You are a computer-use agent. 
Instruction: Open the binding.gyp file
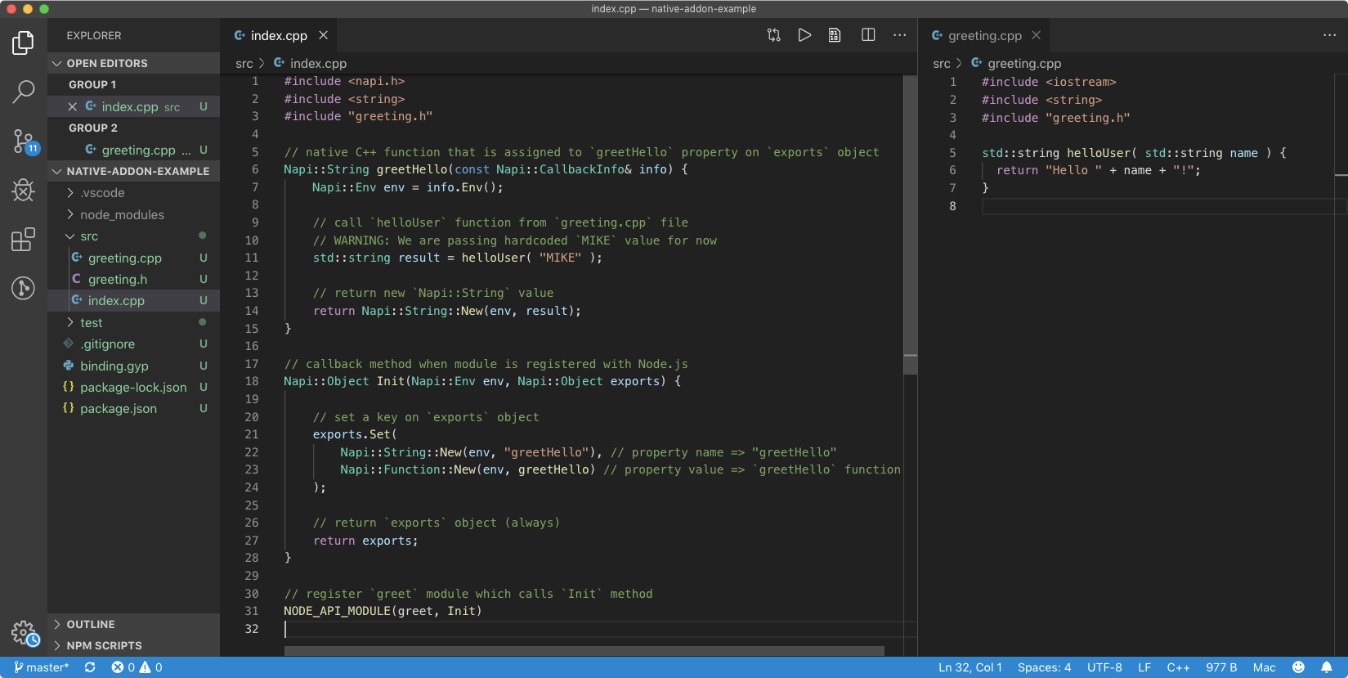(x=133, y=366)
